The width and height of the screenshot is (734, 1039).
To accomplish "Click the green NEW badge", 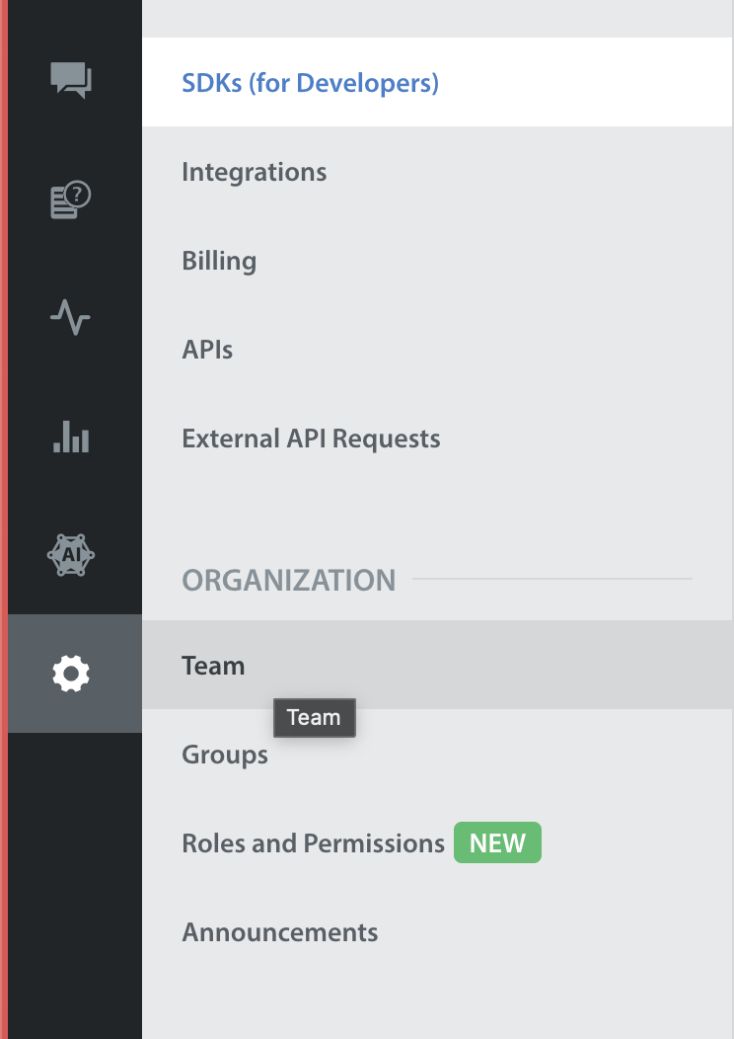I will click(497, 842).
